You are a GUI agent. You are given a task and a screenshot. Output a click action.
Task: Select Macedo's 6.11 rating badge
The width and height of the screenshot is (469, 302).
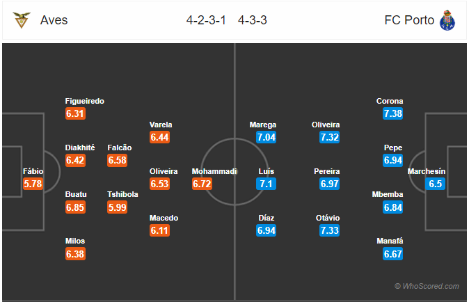pyautogui.click(x=159, y=230)
